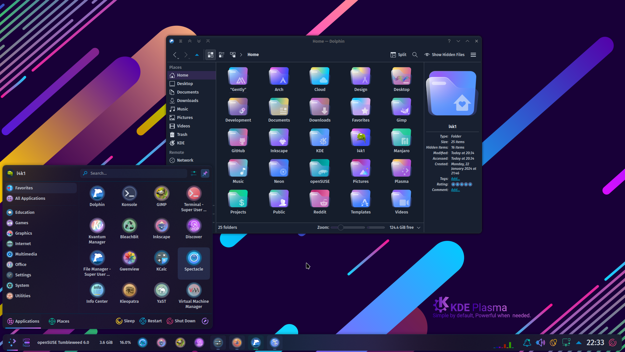
Task: Click the zoom slider handle
Action: pos(340,227)
